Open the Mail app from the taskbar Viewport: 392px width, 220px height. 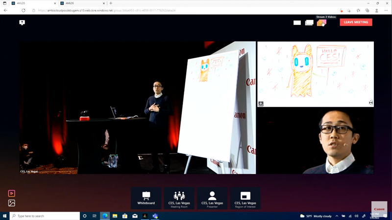(135, 216)
